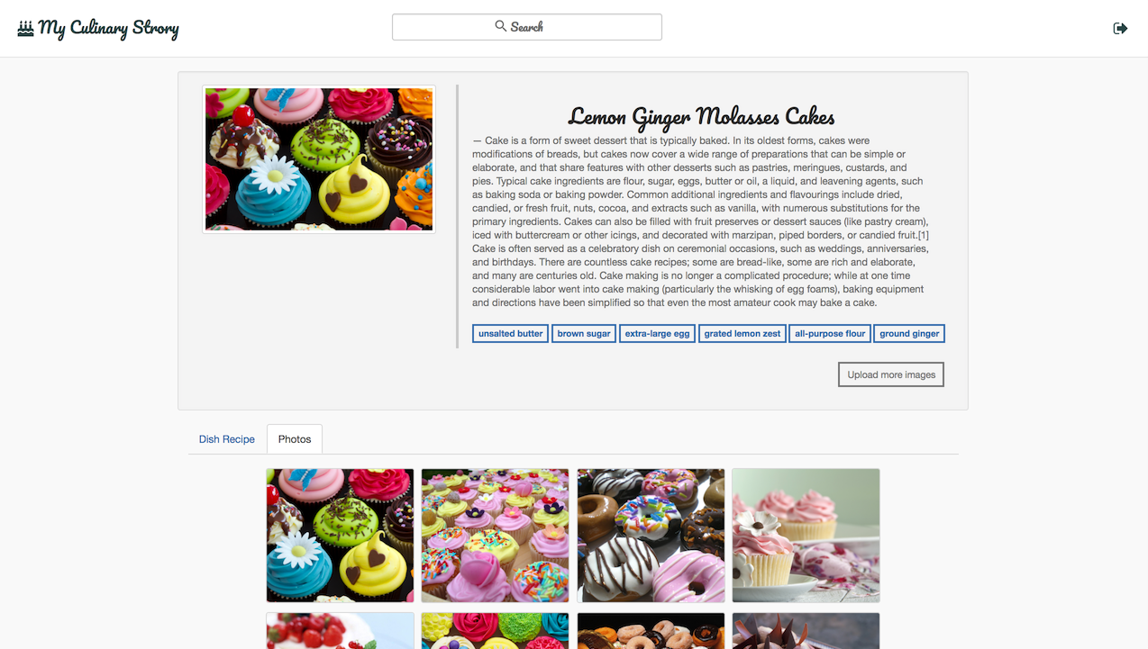Focus the Search input field
The image size is (1148, 649).
(527, 27)
